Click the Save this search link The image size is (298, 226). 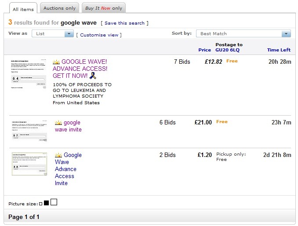pyautogui.click(x=125, y=23)
